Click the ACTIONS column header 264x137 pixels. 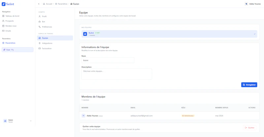pos(252,108)
